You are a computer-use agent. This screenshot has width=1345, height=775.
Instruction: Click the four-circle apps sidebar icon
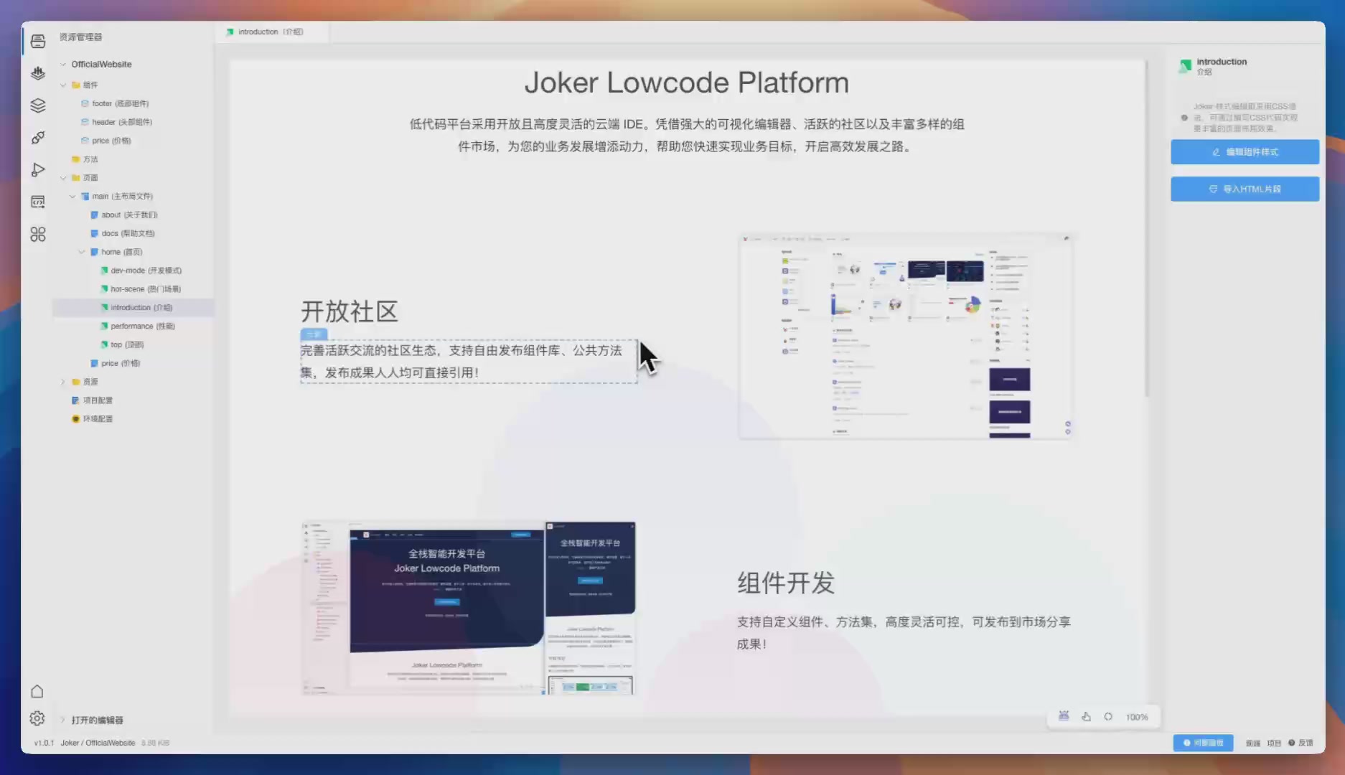(38, 235)
